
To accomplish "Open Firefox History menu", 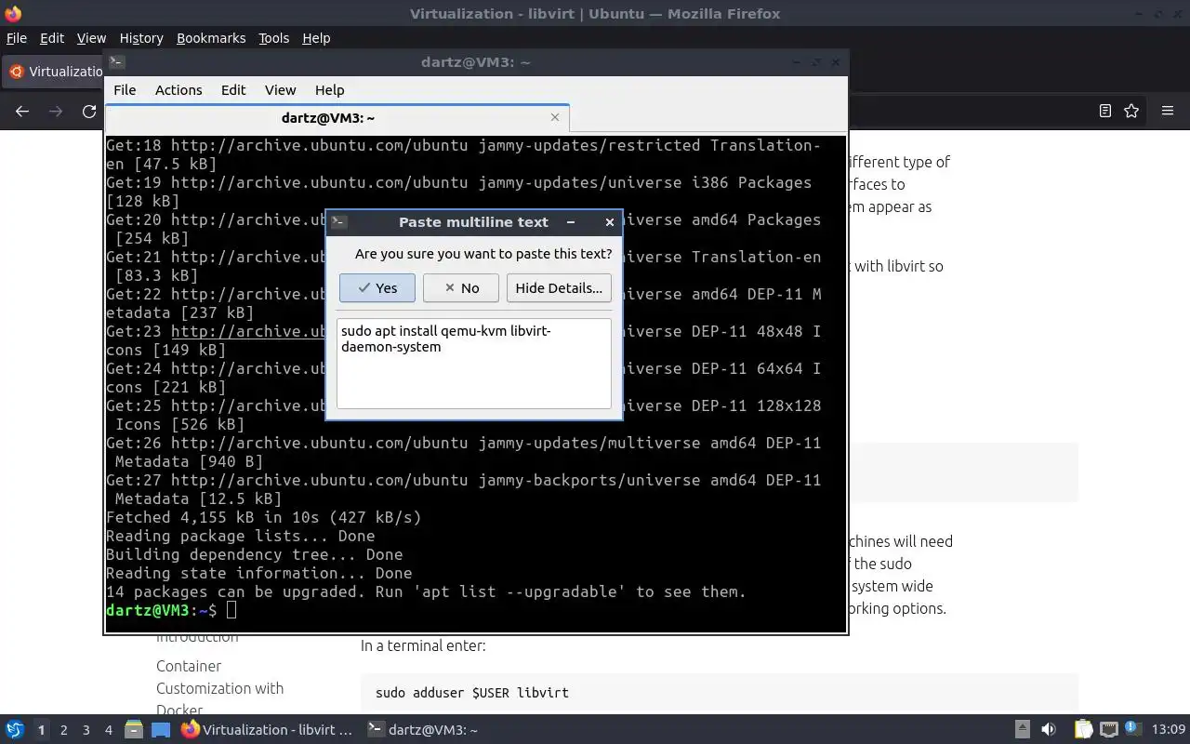I will click(141, 38).
